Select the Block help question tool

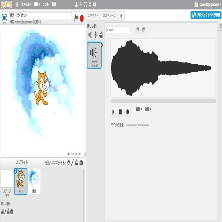pyautogui.click(x=95, y=5)
